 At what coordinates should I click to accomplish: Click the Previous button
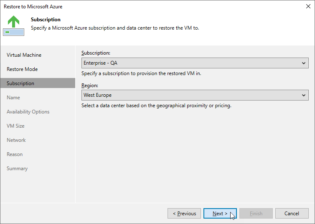point(184,214)
